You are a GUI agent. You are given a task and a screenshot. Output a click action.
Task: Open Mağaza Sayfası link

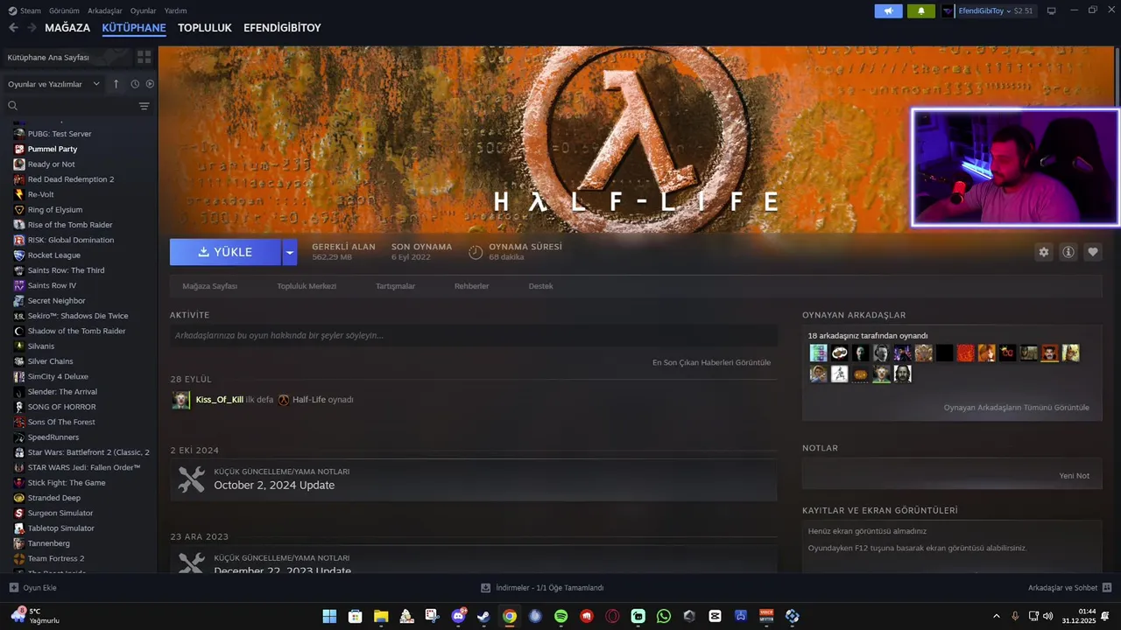click(x=209, y=286)
